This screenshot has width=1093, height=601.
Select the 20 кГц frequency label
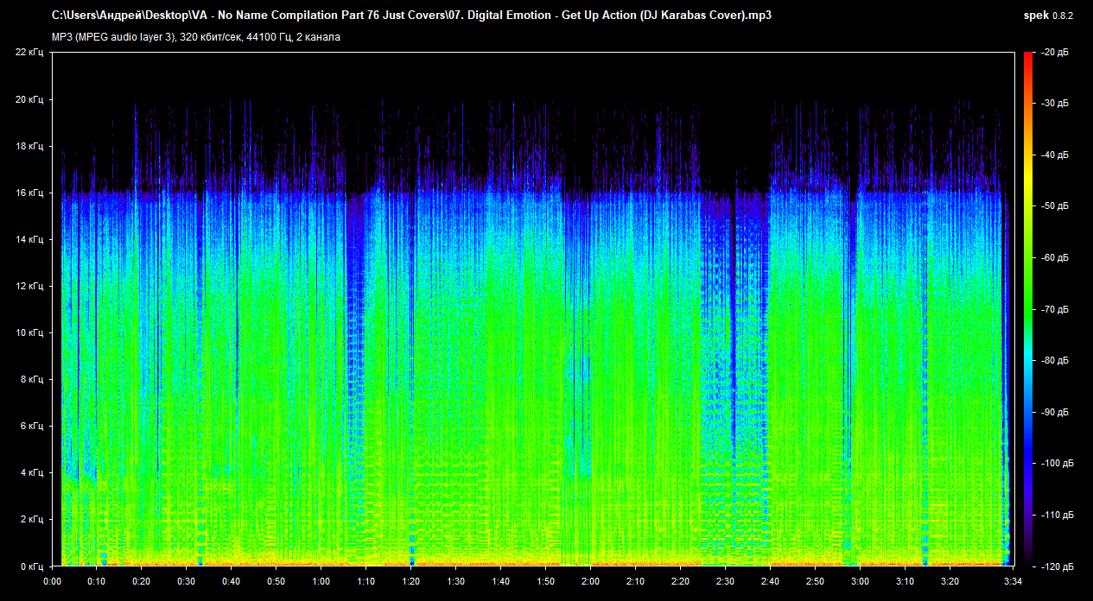29,99
